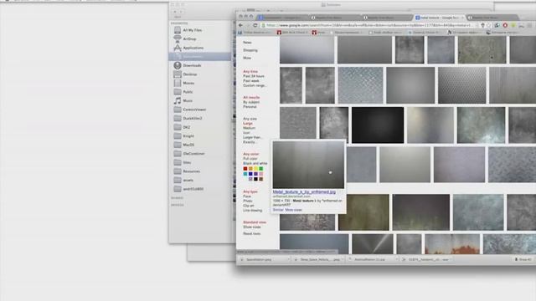
Task: Open the black dark metal thumbnail
Action: click(x=378, y=125)
